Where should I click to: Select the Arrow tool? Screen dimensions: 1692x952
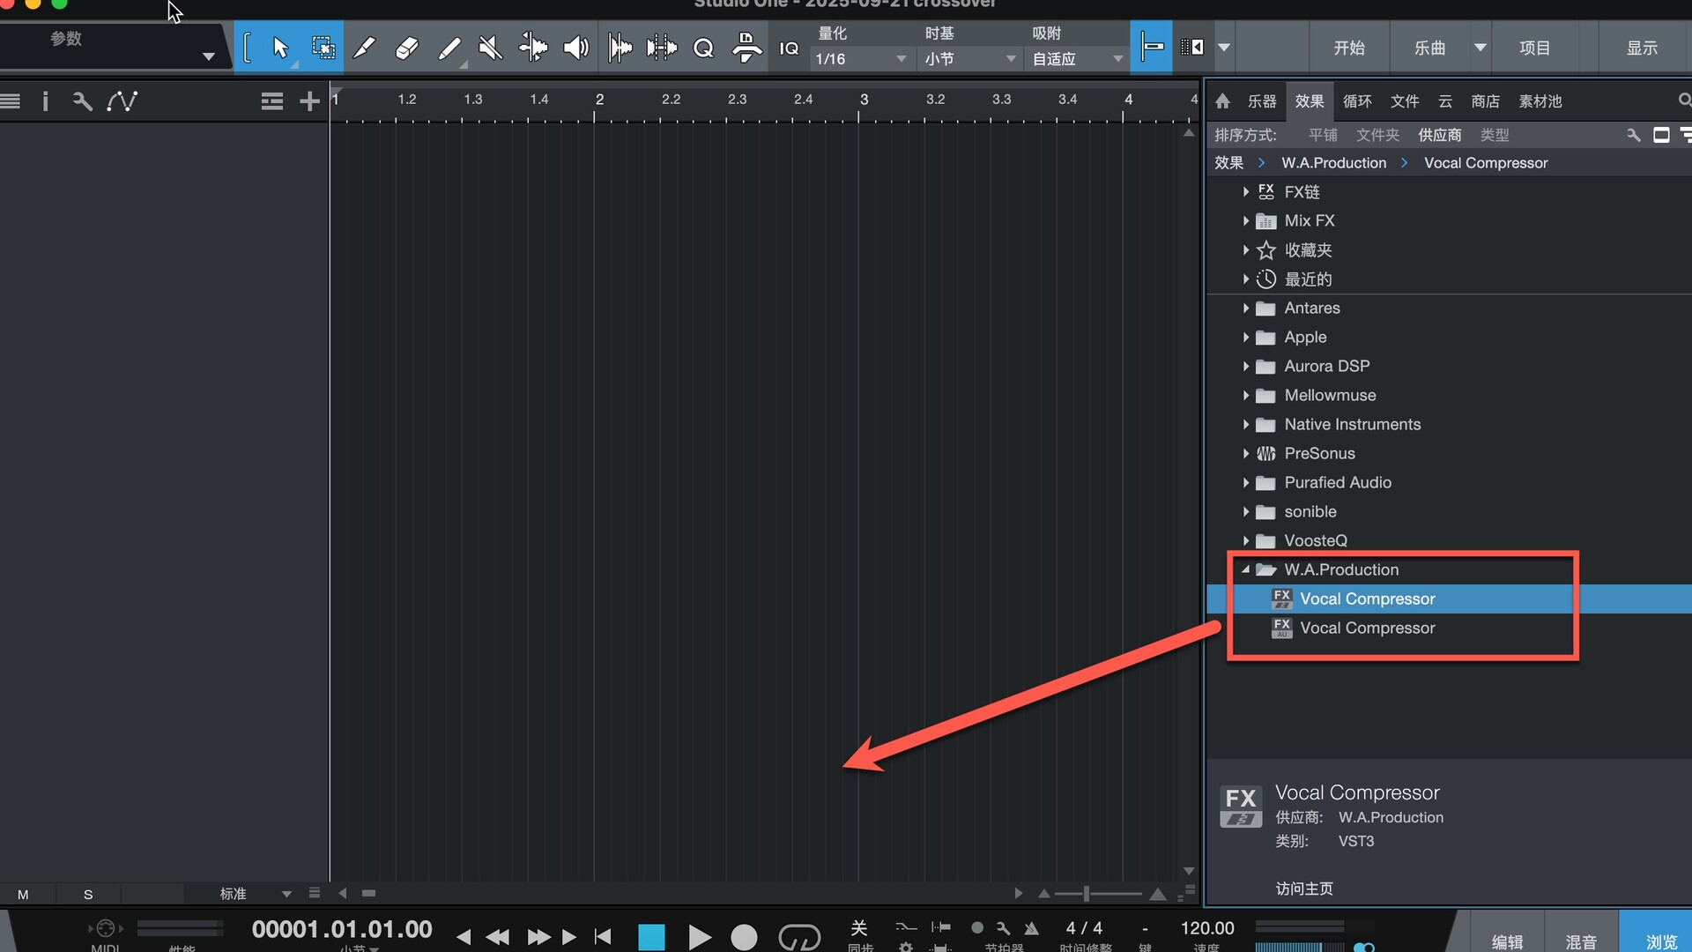click(x=280, y=48)
